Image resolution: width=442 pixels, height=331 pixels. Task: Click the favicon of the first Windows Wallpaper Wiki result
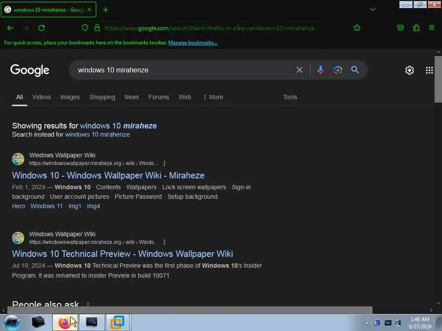click(x=18, y=159)
